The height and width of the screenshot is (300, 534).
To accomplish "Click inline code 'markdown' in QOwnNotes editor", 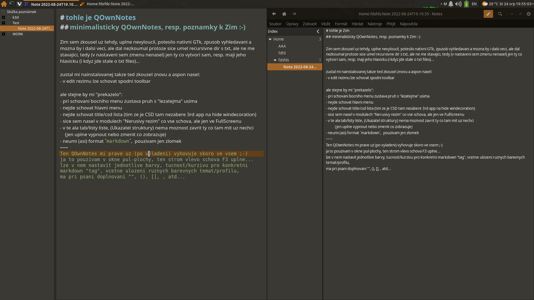I will (117, 141).
